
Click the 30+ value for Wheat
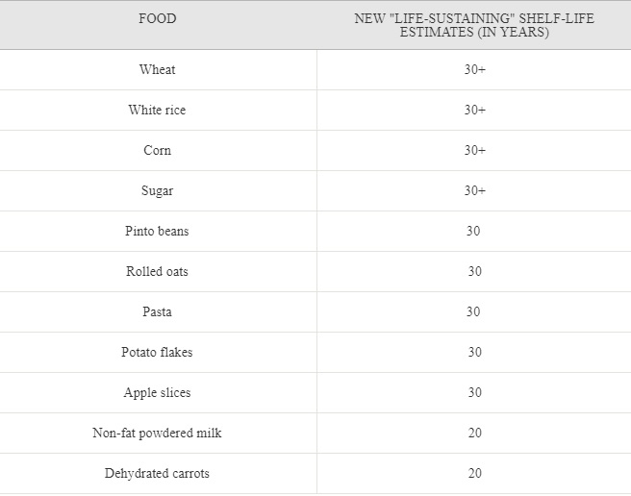coord(475,69)
